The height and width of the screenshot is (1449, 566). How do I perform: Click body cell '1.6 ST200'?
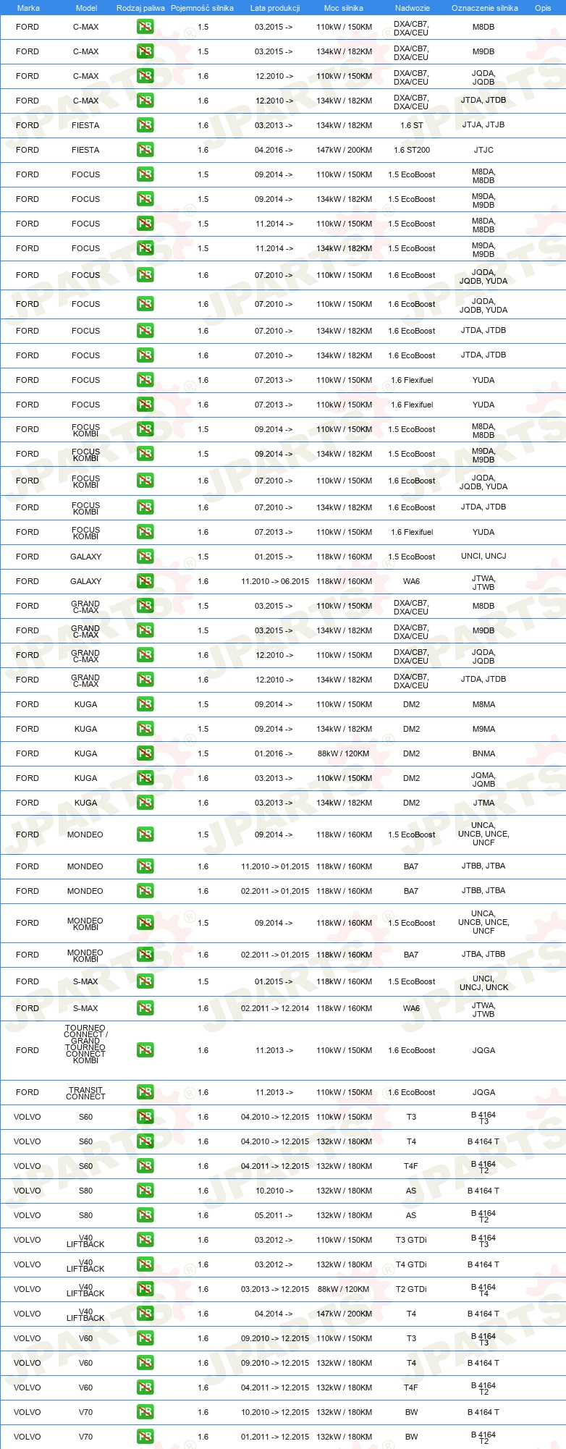(x=412, y=150)
